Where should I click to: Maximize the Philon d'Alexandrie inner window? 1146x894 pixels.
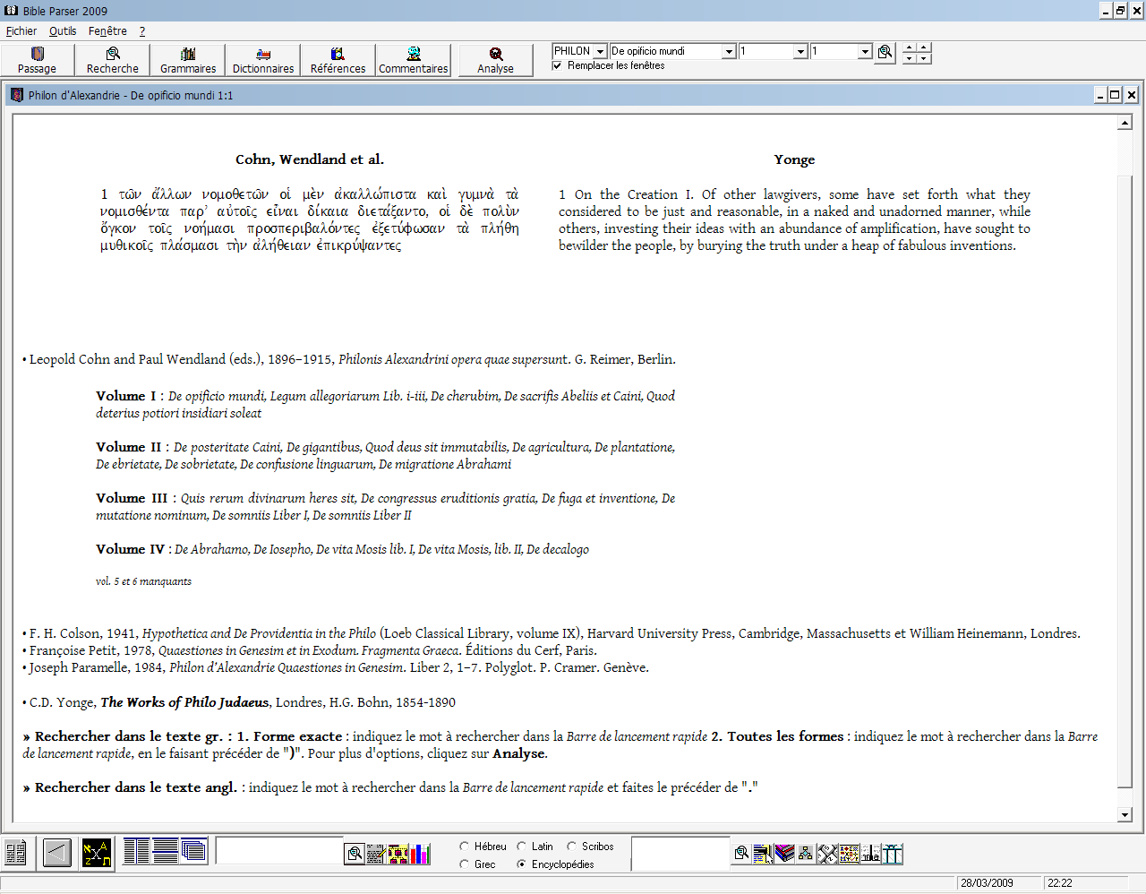(x=1115, y=95)
